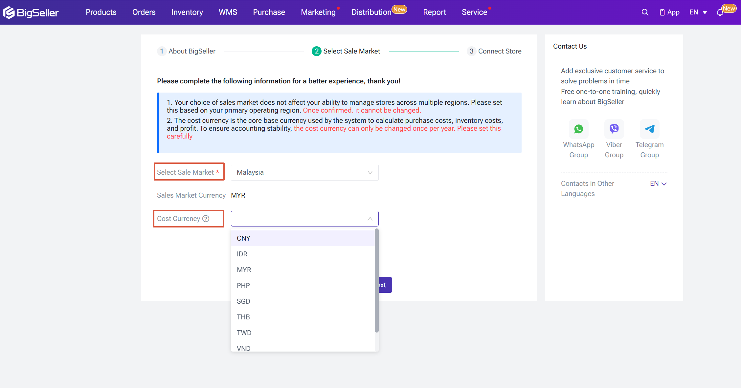Open the App download link
741x388 pixels.
tap(669, 12)
